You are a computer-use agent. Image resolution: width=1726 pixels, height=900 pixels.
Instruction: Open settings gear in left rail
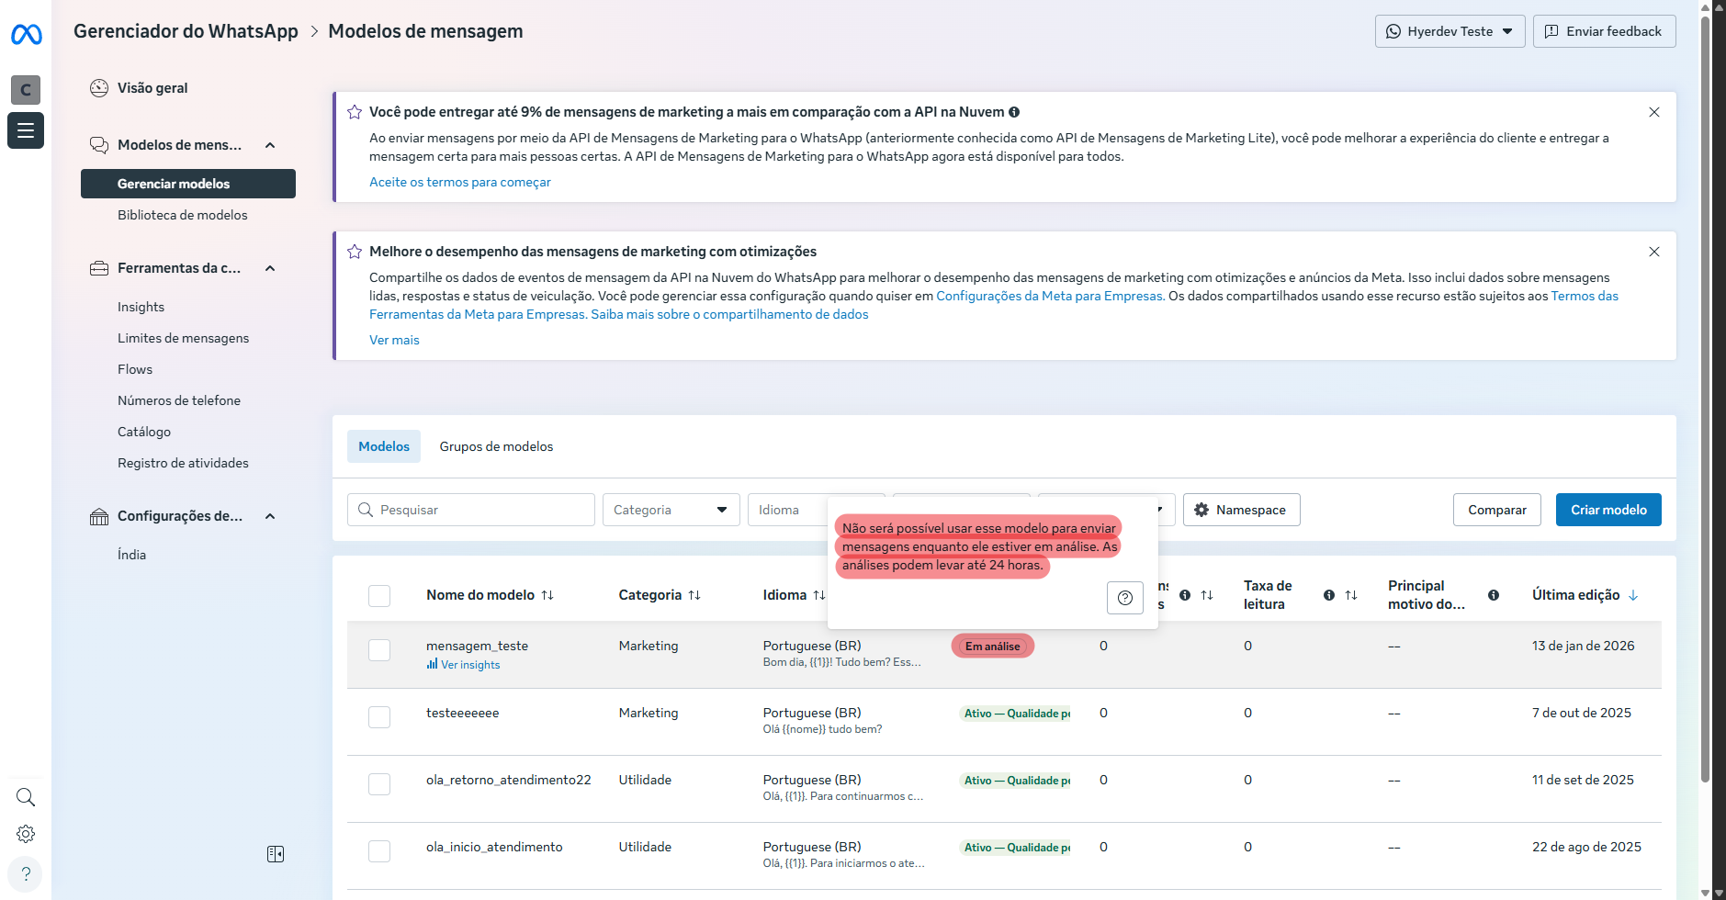[x=26, y=834]
